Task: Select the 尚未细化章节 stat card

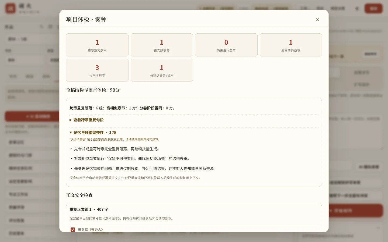Action: [x=226, y=45]
